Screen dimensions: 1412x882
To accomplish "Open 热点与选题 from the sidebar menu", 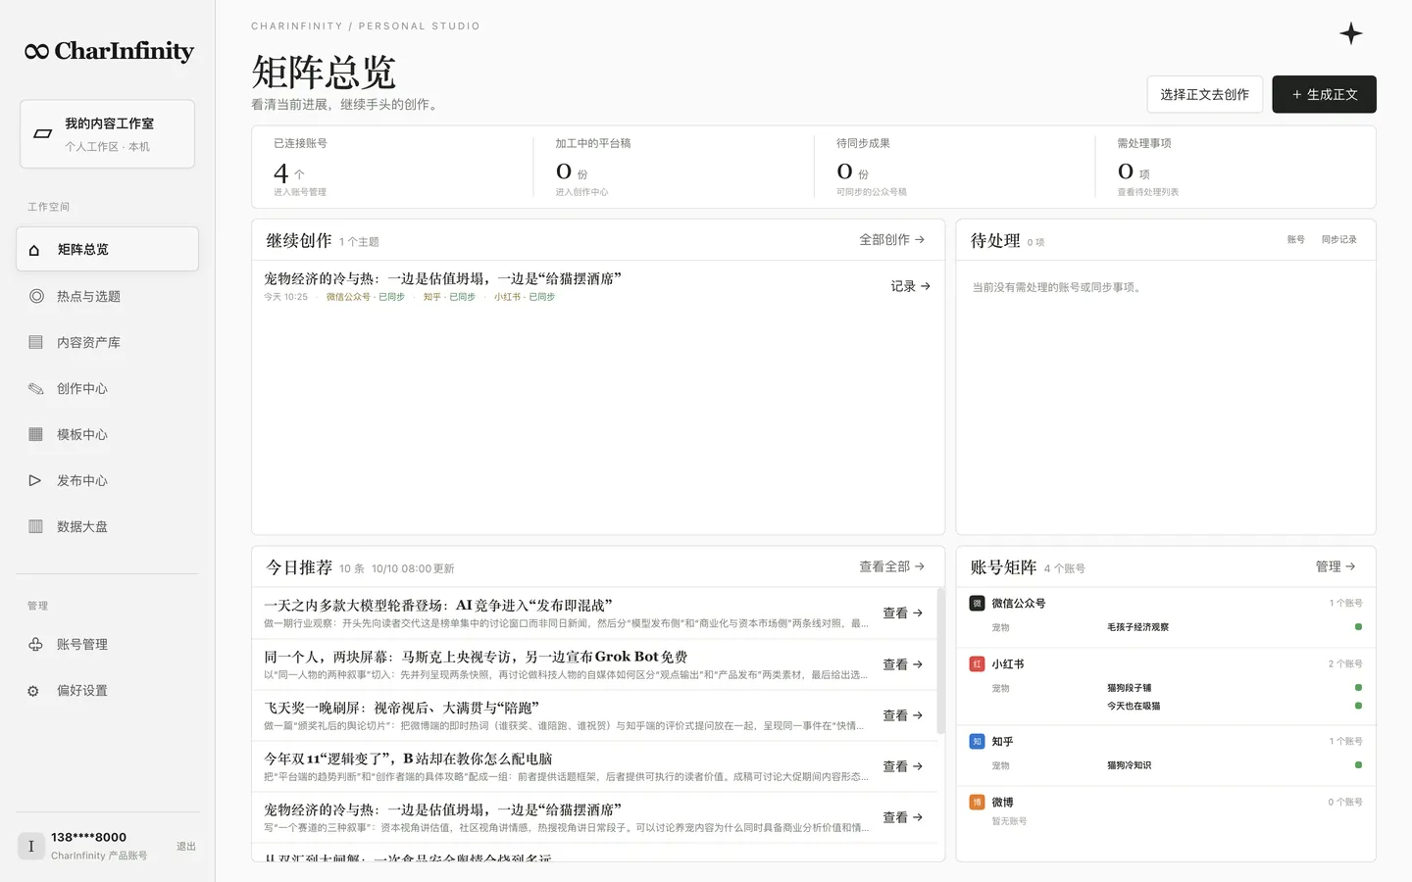I will (x=107, y=296).
